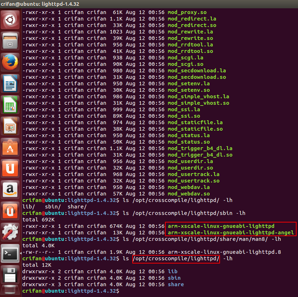Image resolution: width=298 pixels, height=297 pixels.
Task: Click 'lib/ sbin/ share/' completion output line
Action: [55, 207]
